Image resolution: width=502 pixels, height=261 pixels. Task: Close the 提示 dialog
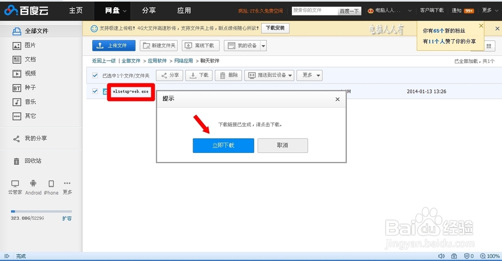coord(337,100)
